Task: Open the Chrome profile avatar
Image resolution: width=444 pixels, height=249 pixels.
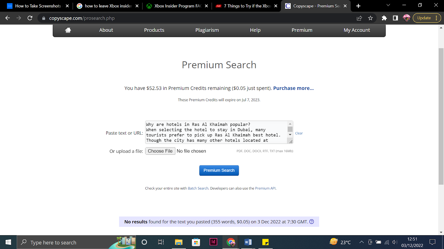Action: click(x=407, y=18)
